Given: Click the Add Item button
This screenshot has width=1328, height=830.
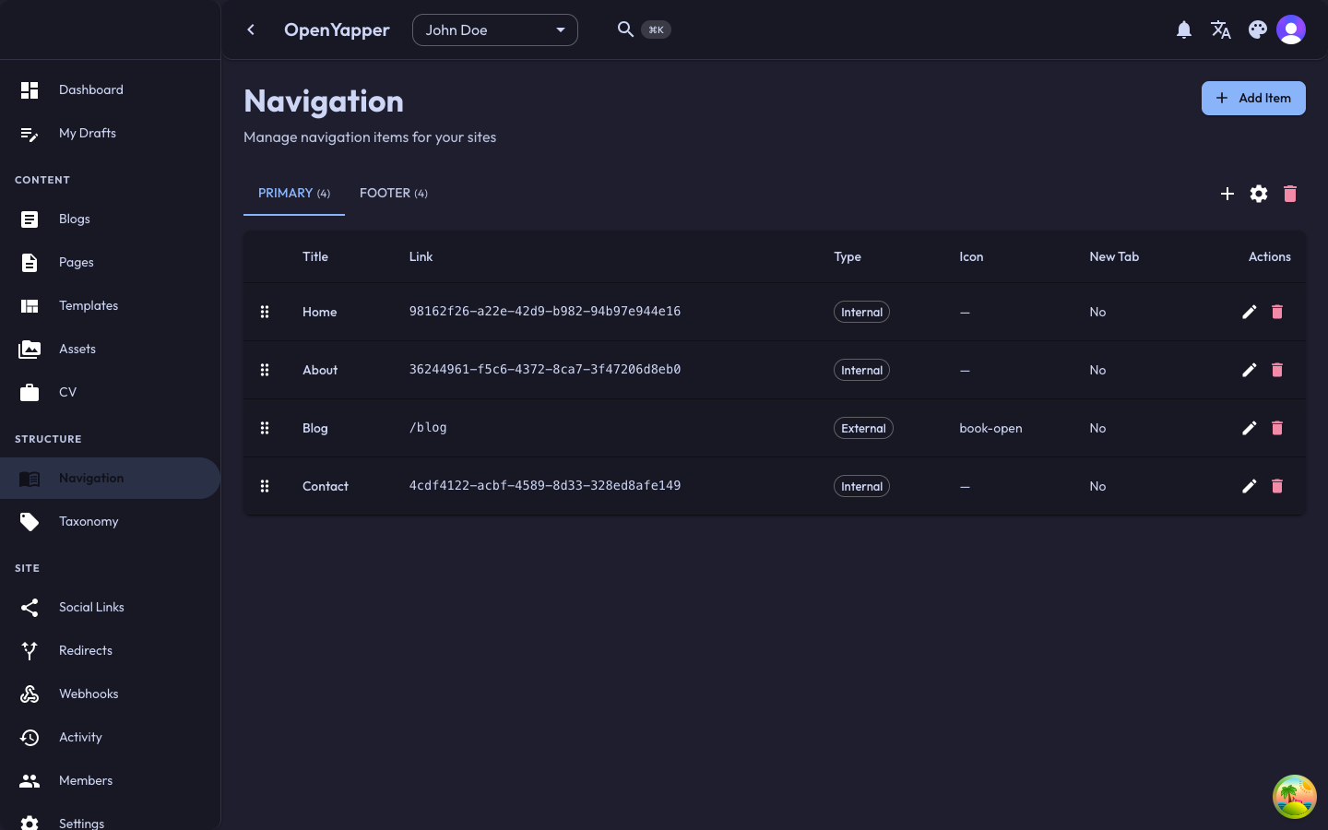Looking at the screenshot, I should point(1253,98).
